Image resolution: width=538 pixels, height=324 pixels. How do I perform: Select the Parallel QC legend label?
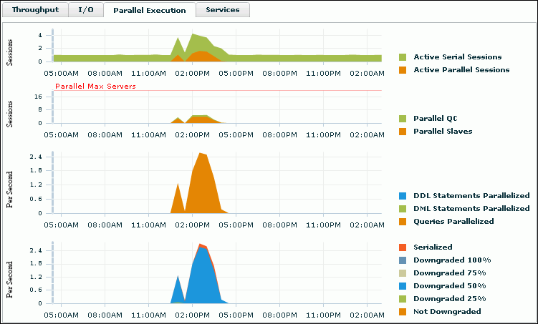pos(436,118)
